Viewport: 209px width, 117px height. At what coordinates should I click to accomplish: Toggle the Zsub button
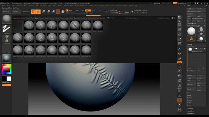tap(94, 10)
